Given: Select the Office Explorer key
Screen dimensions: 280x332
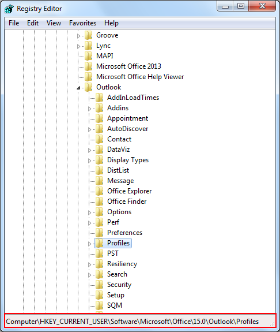Looking at the screenshot, I should pos(129,191).
